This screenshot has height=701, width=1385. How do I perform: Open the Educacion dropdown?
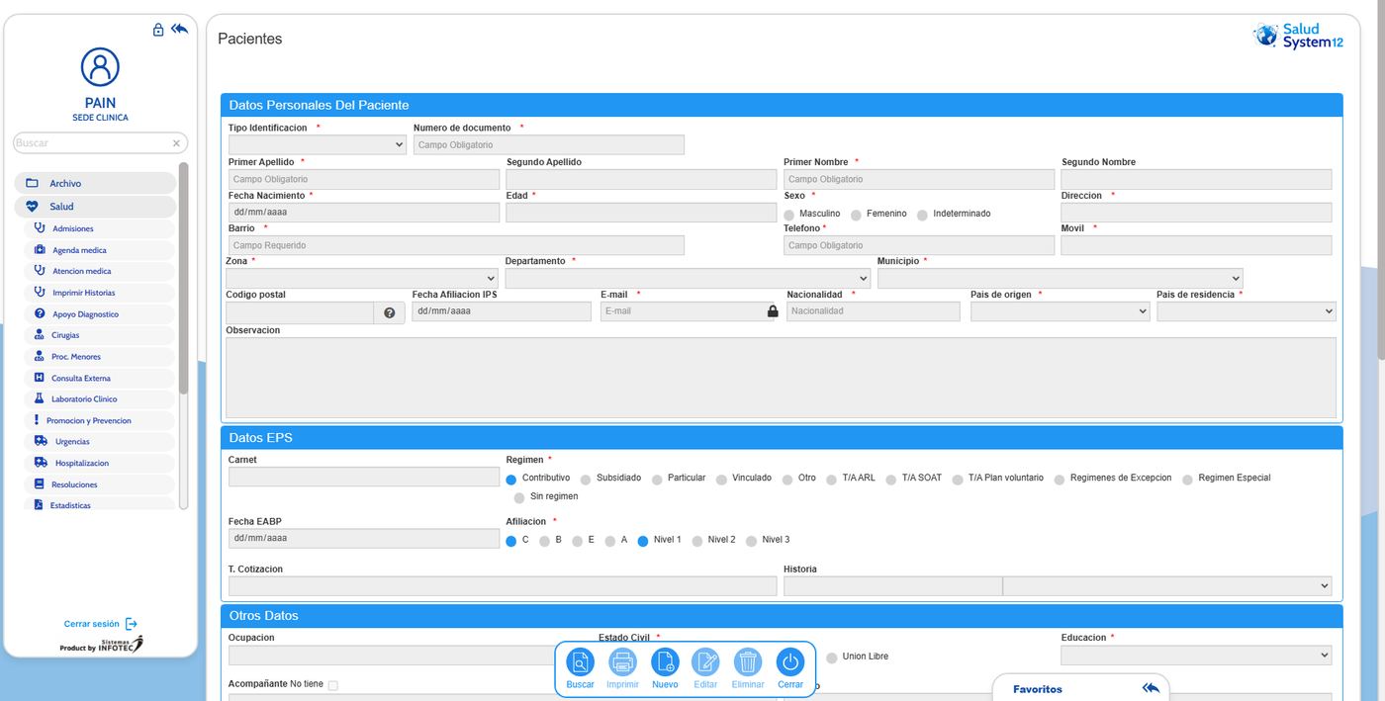click(1196, 656)
